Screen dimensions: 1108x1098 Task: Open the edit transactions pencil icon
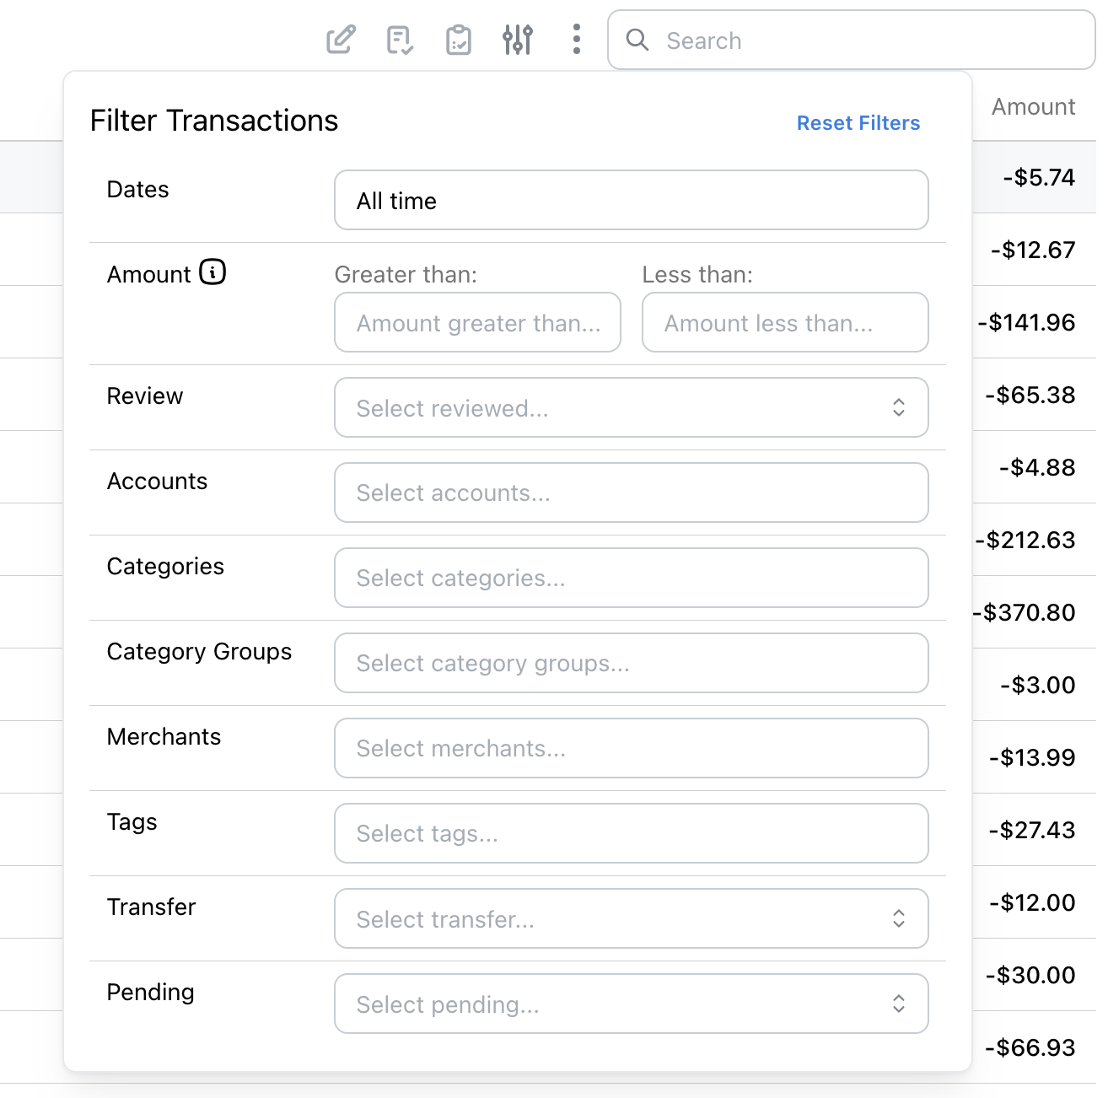tap(341, 39)
